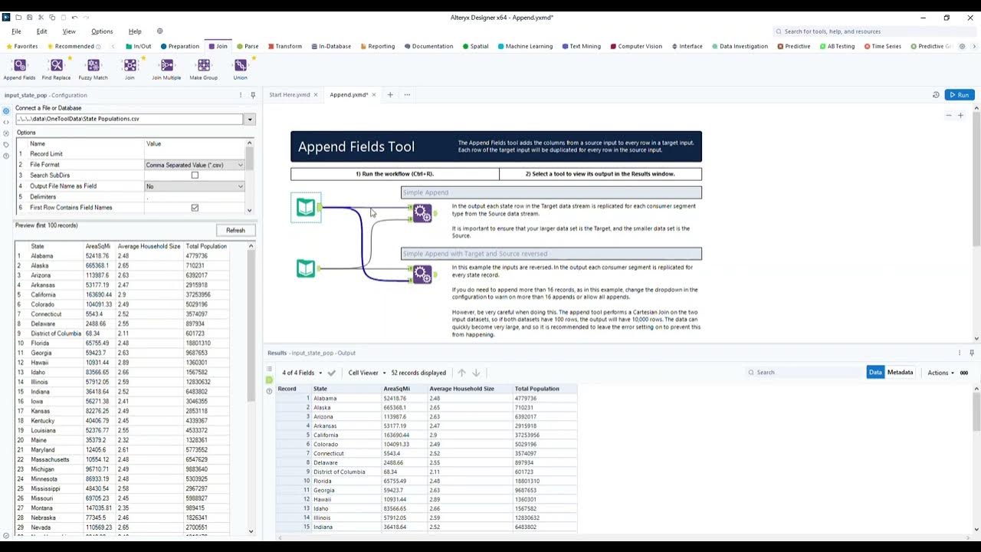
Task: Click the Open workflow folder icon
Action: tap(18, 17)
